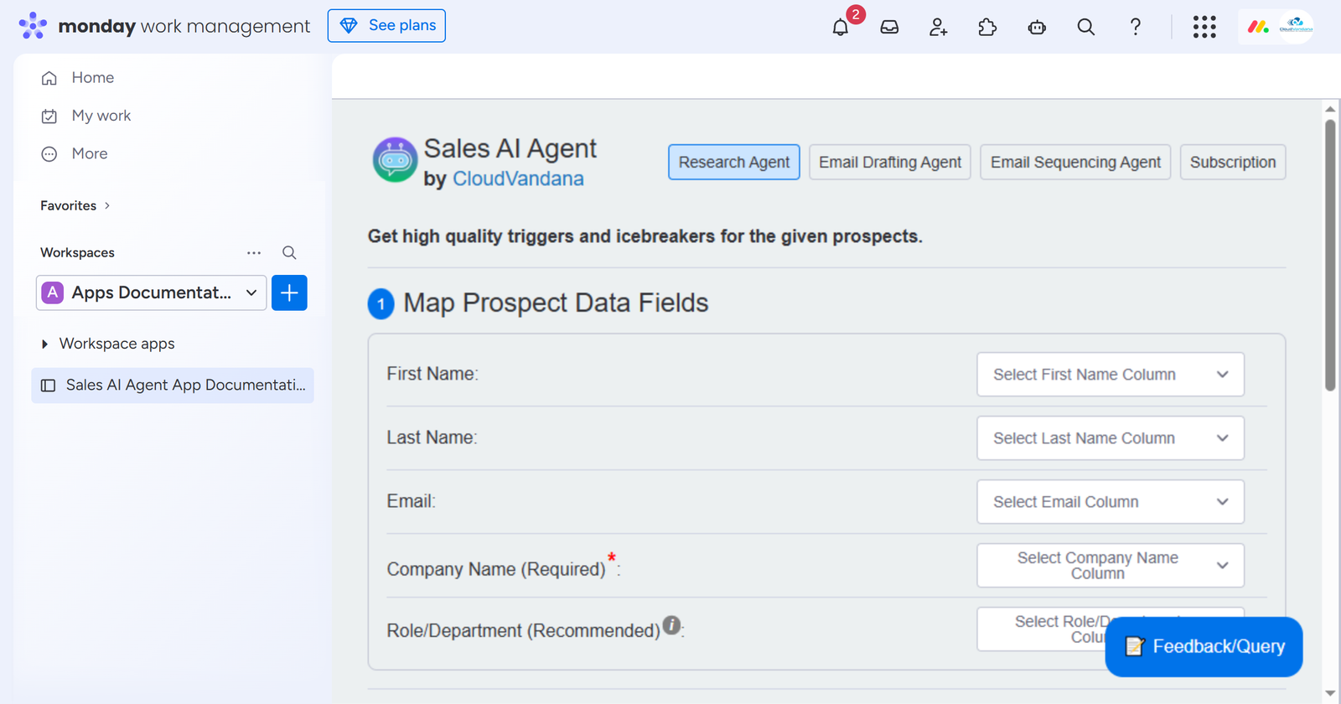Click the Company Name (Required) label
Viewport: 1341px width, 704px height.
point(496,569)
